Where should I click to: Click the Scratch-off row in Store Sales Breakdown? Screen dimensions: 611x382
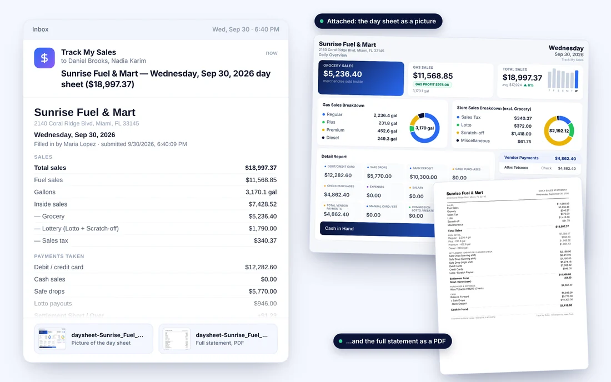(494, 133)
